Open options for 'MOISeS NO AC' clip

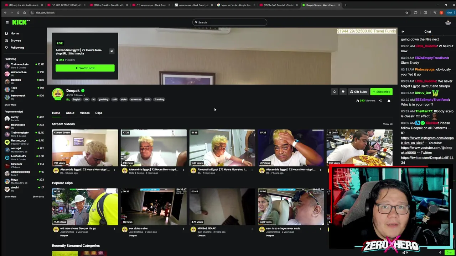[x=252, y=229]
